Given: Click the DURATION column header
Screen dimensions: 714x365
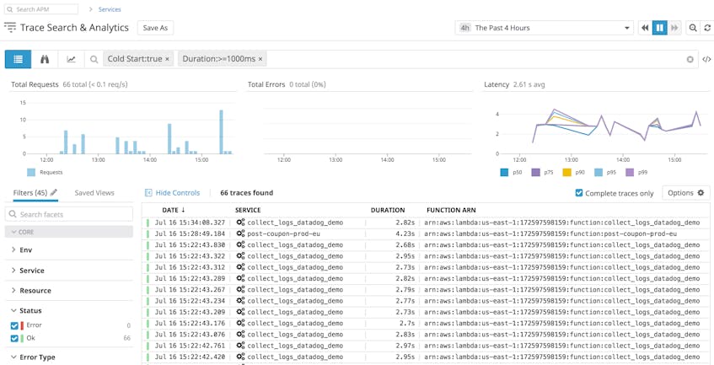Looking at the screenshot, I should (388, 210).
